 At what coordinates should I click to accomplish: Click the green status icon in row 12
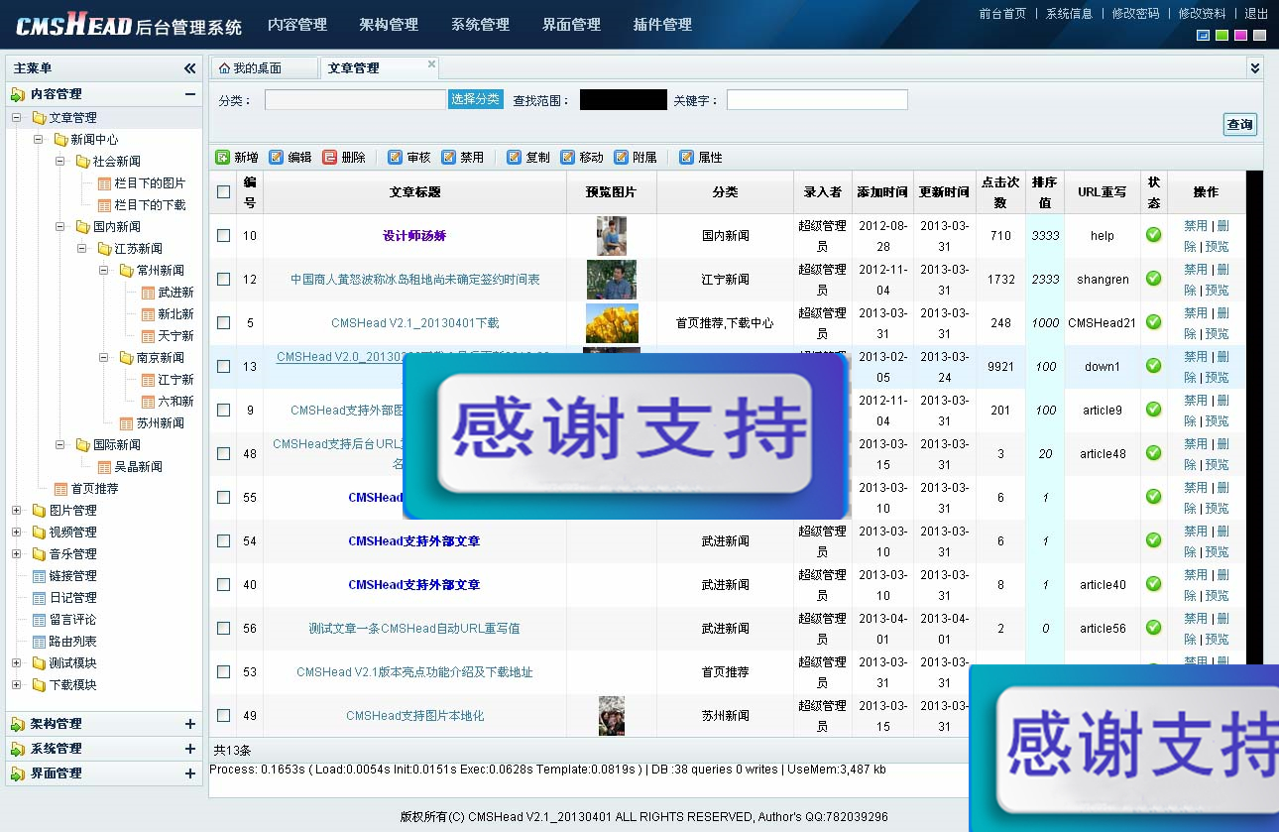(x=1153, y=279)
